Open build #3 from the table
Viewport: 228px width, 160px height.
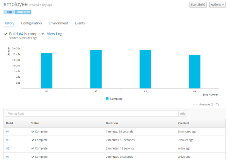[x=8, y=140]
